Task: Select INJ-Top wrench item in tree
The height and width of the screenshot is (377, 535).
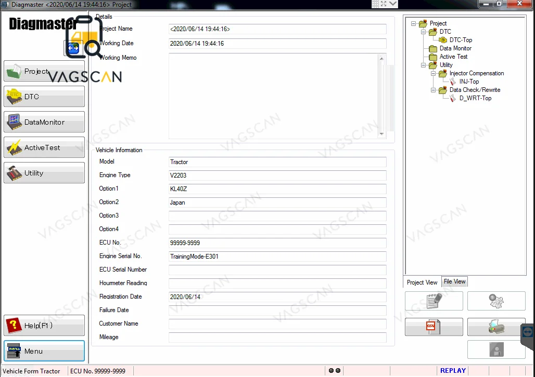Action: 469,82
